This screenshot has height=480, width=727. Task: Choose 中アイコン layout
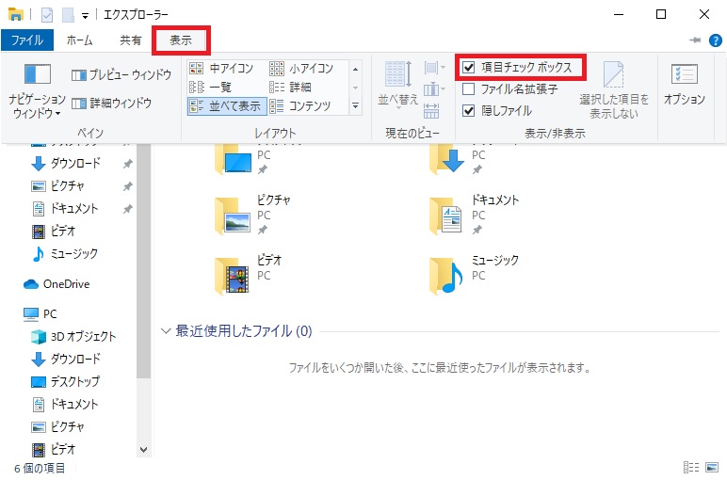coord(222,69)
